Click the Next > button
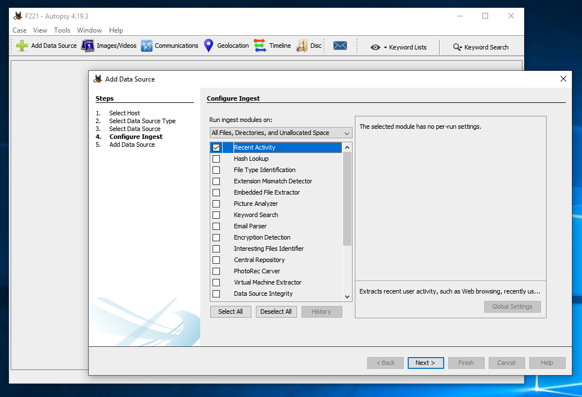This screenshot has width=582, height=397. [x=425, y=363]
